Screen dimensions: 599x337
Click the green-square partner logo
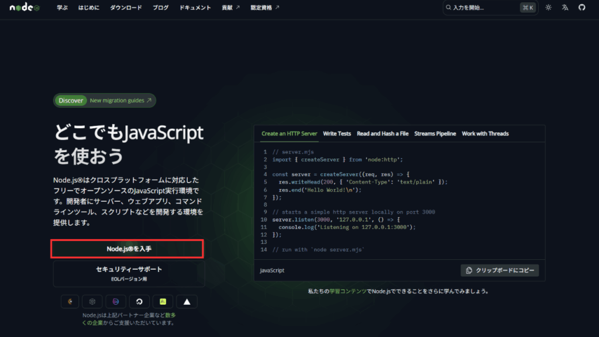(x=163, y=301)
